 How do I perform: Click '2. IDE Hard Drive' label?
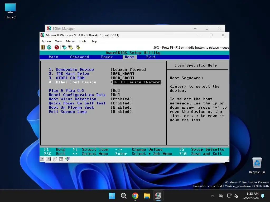[69, 74]
